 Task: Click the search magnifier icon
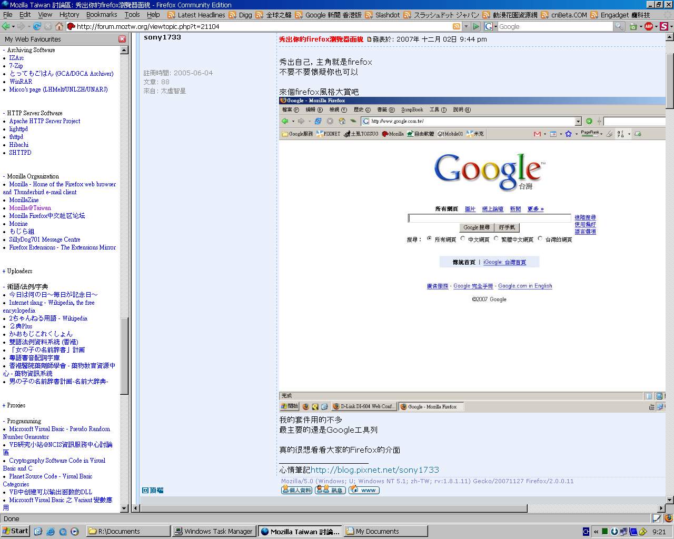tap(619, 26)
